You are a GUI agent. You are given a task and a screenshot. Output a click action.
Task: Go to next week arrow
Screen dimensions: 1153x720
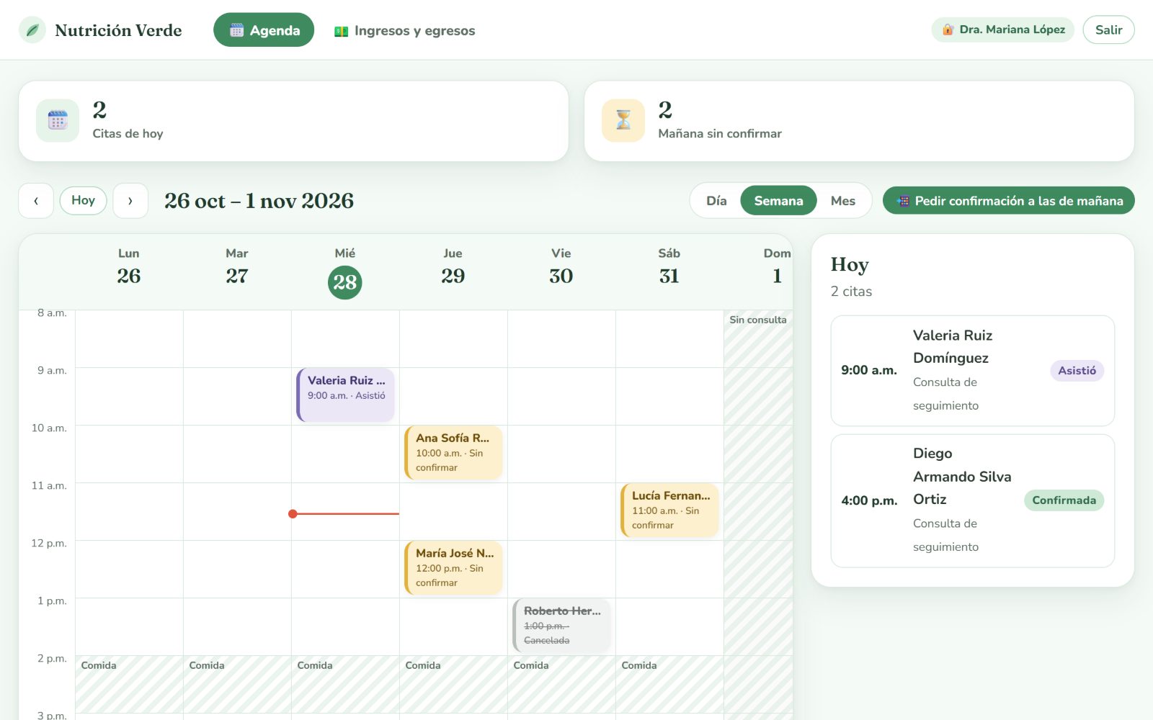click(130, 201)
